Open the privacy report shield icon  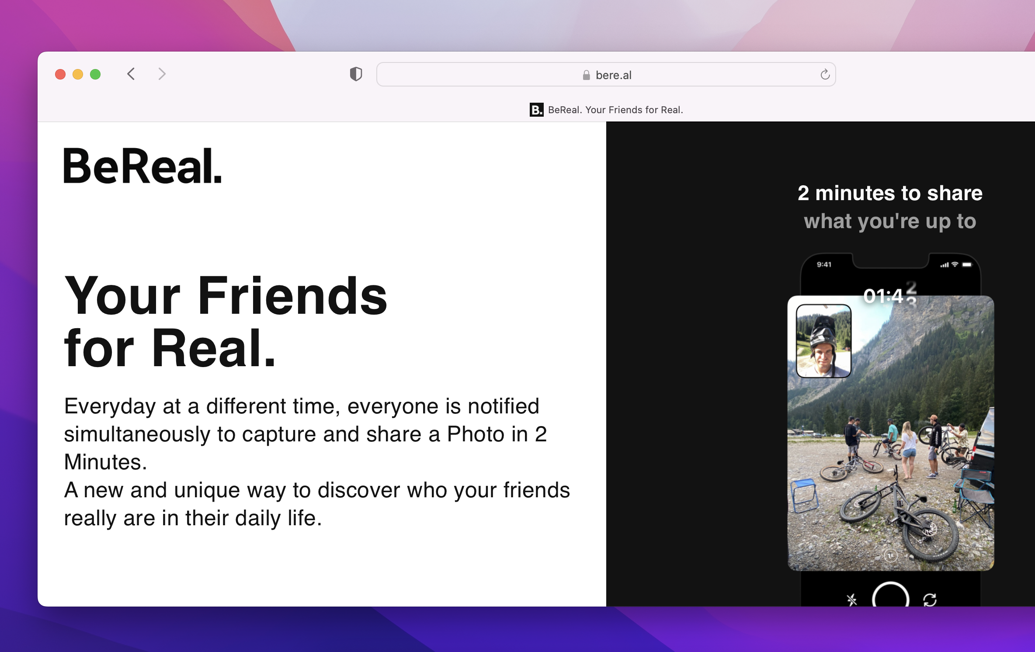pyautogui.click(x=356, y=74)
